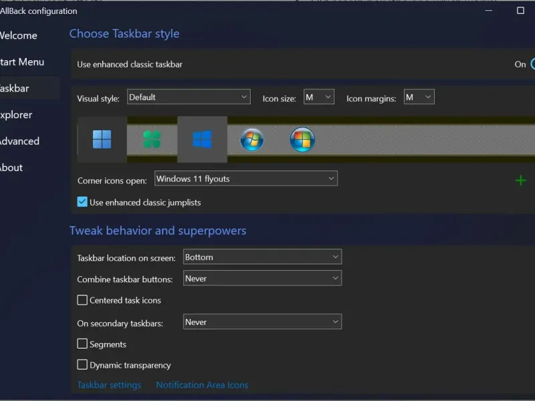Open the About section
The width and height of the screenshot is (535, 401).
(x=11, y=168)
